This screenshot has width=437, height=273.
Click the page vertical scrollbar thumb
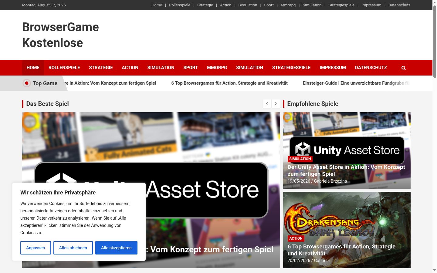[x=435, y=41]
